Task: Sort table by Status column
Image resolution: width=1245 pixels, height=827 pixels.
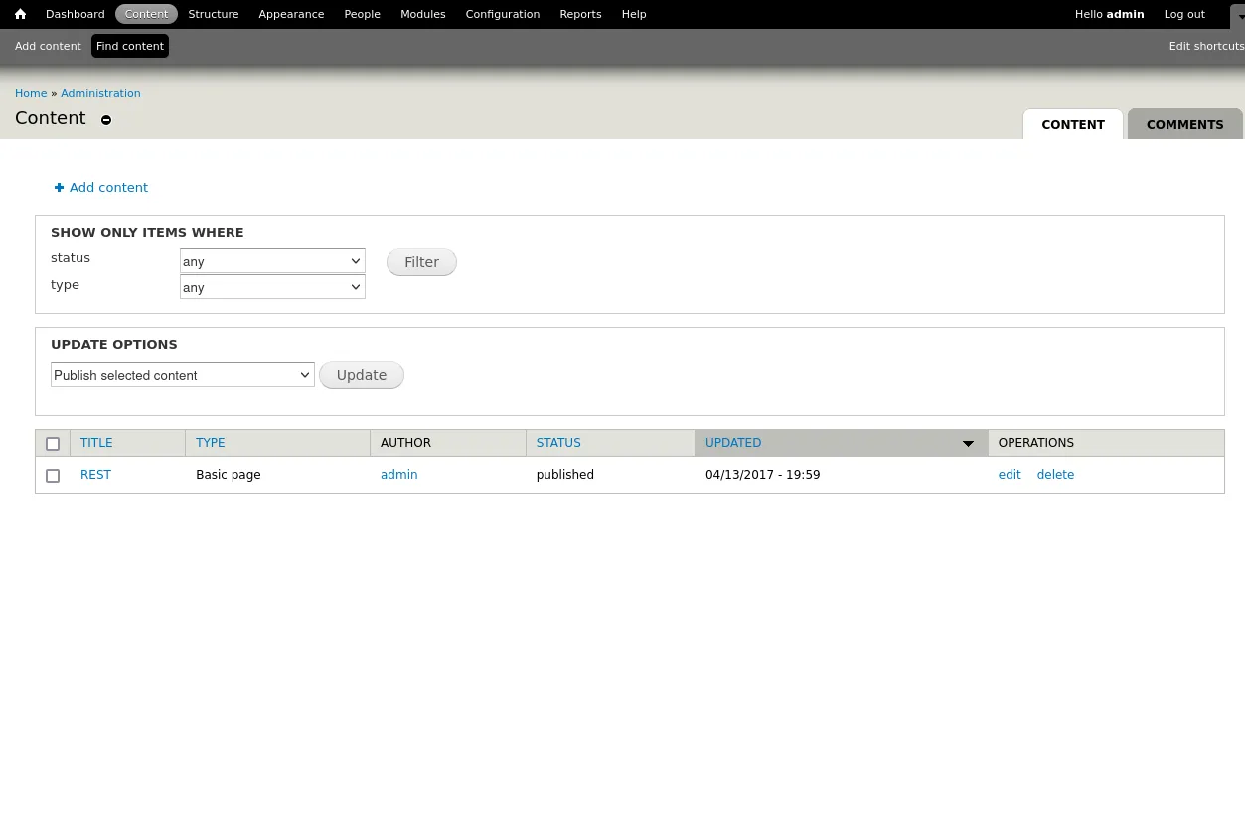Action: 558,443
